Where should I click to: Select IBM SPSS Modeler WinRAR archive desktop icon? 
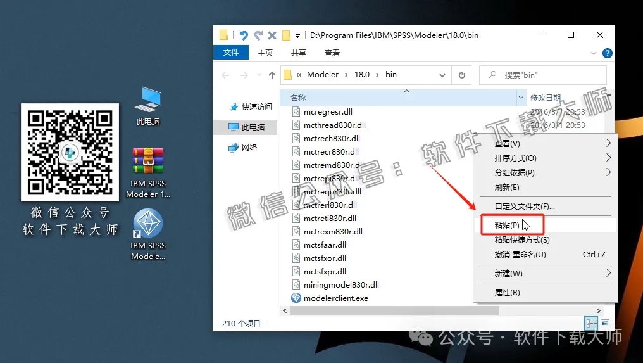pyautogui.click(x=148, y=173)
